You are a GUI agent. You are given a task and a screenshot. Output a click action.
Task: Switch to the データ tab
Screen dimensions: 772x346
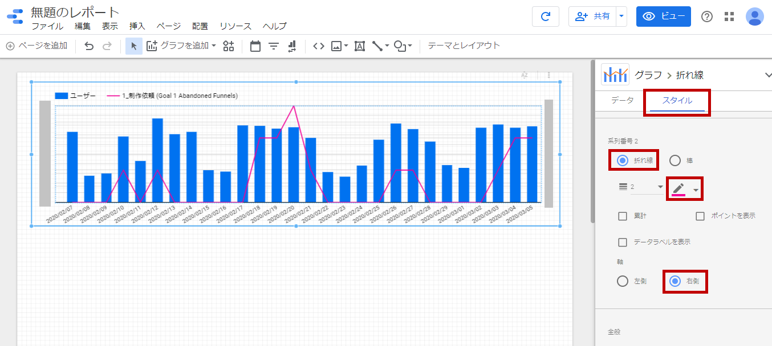[x=622, y=100]
